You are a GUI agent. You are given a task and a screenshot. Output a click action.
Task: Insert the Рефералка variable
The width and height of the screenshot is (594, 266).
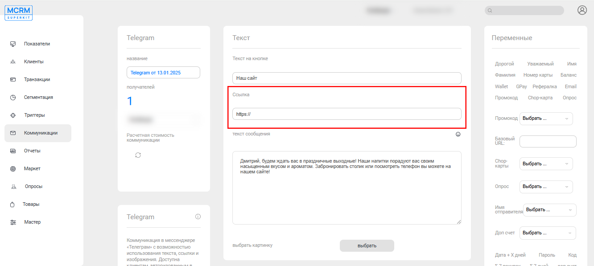pyautogui.click(x=544, y=86)
